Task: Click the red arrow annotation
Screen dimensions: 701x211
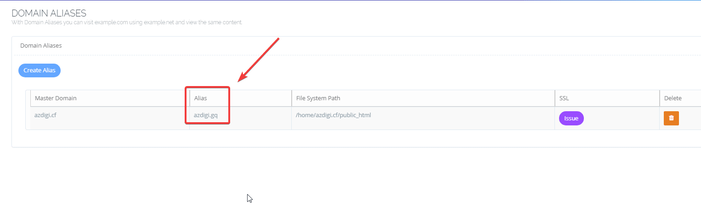Action: (x=260, y=60)
